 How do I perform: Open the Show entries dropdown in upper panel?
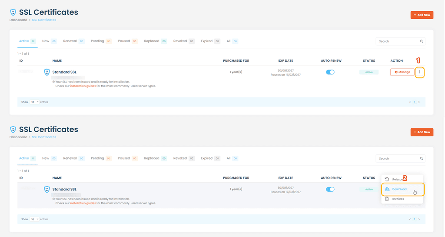coord(34,102)
